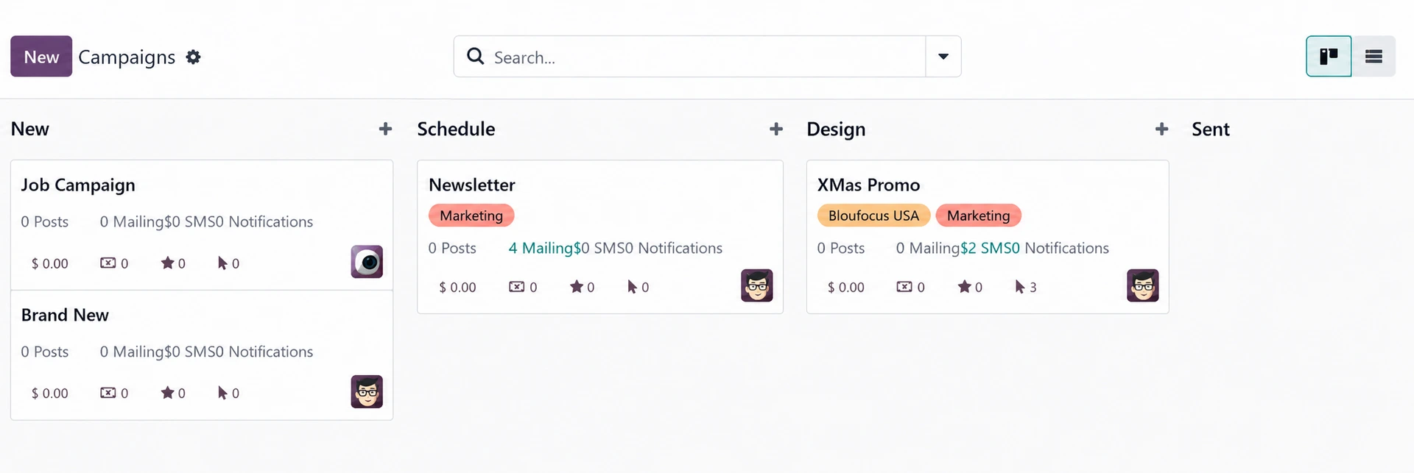The width and height of the screenshot is (1414, 473).
Task: Click star leads icon on Job Campaign
Action: point(168,263)
